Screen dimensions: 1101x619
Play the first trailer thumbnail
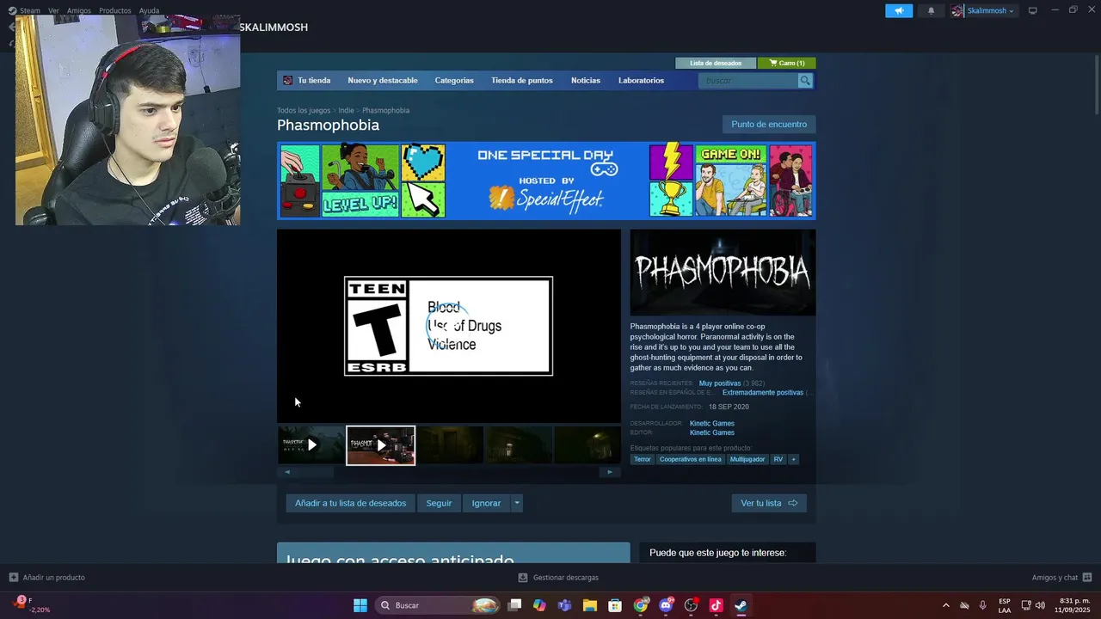click(x=311, y=445)
